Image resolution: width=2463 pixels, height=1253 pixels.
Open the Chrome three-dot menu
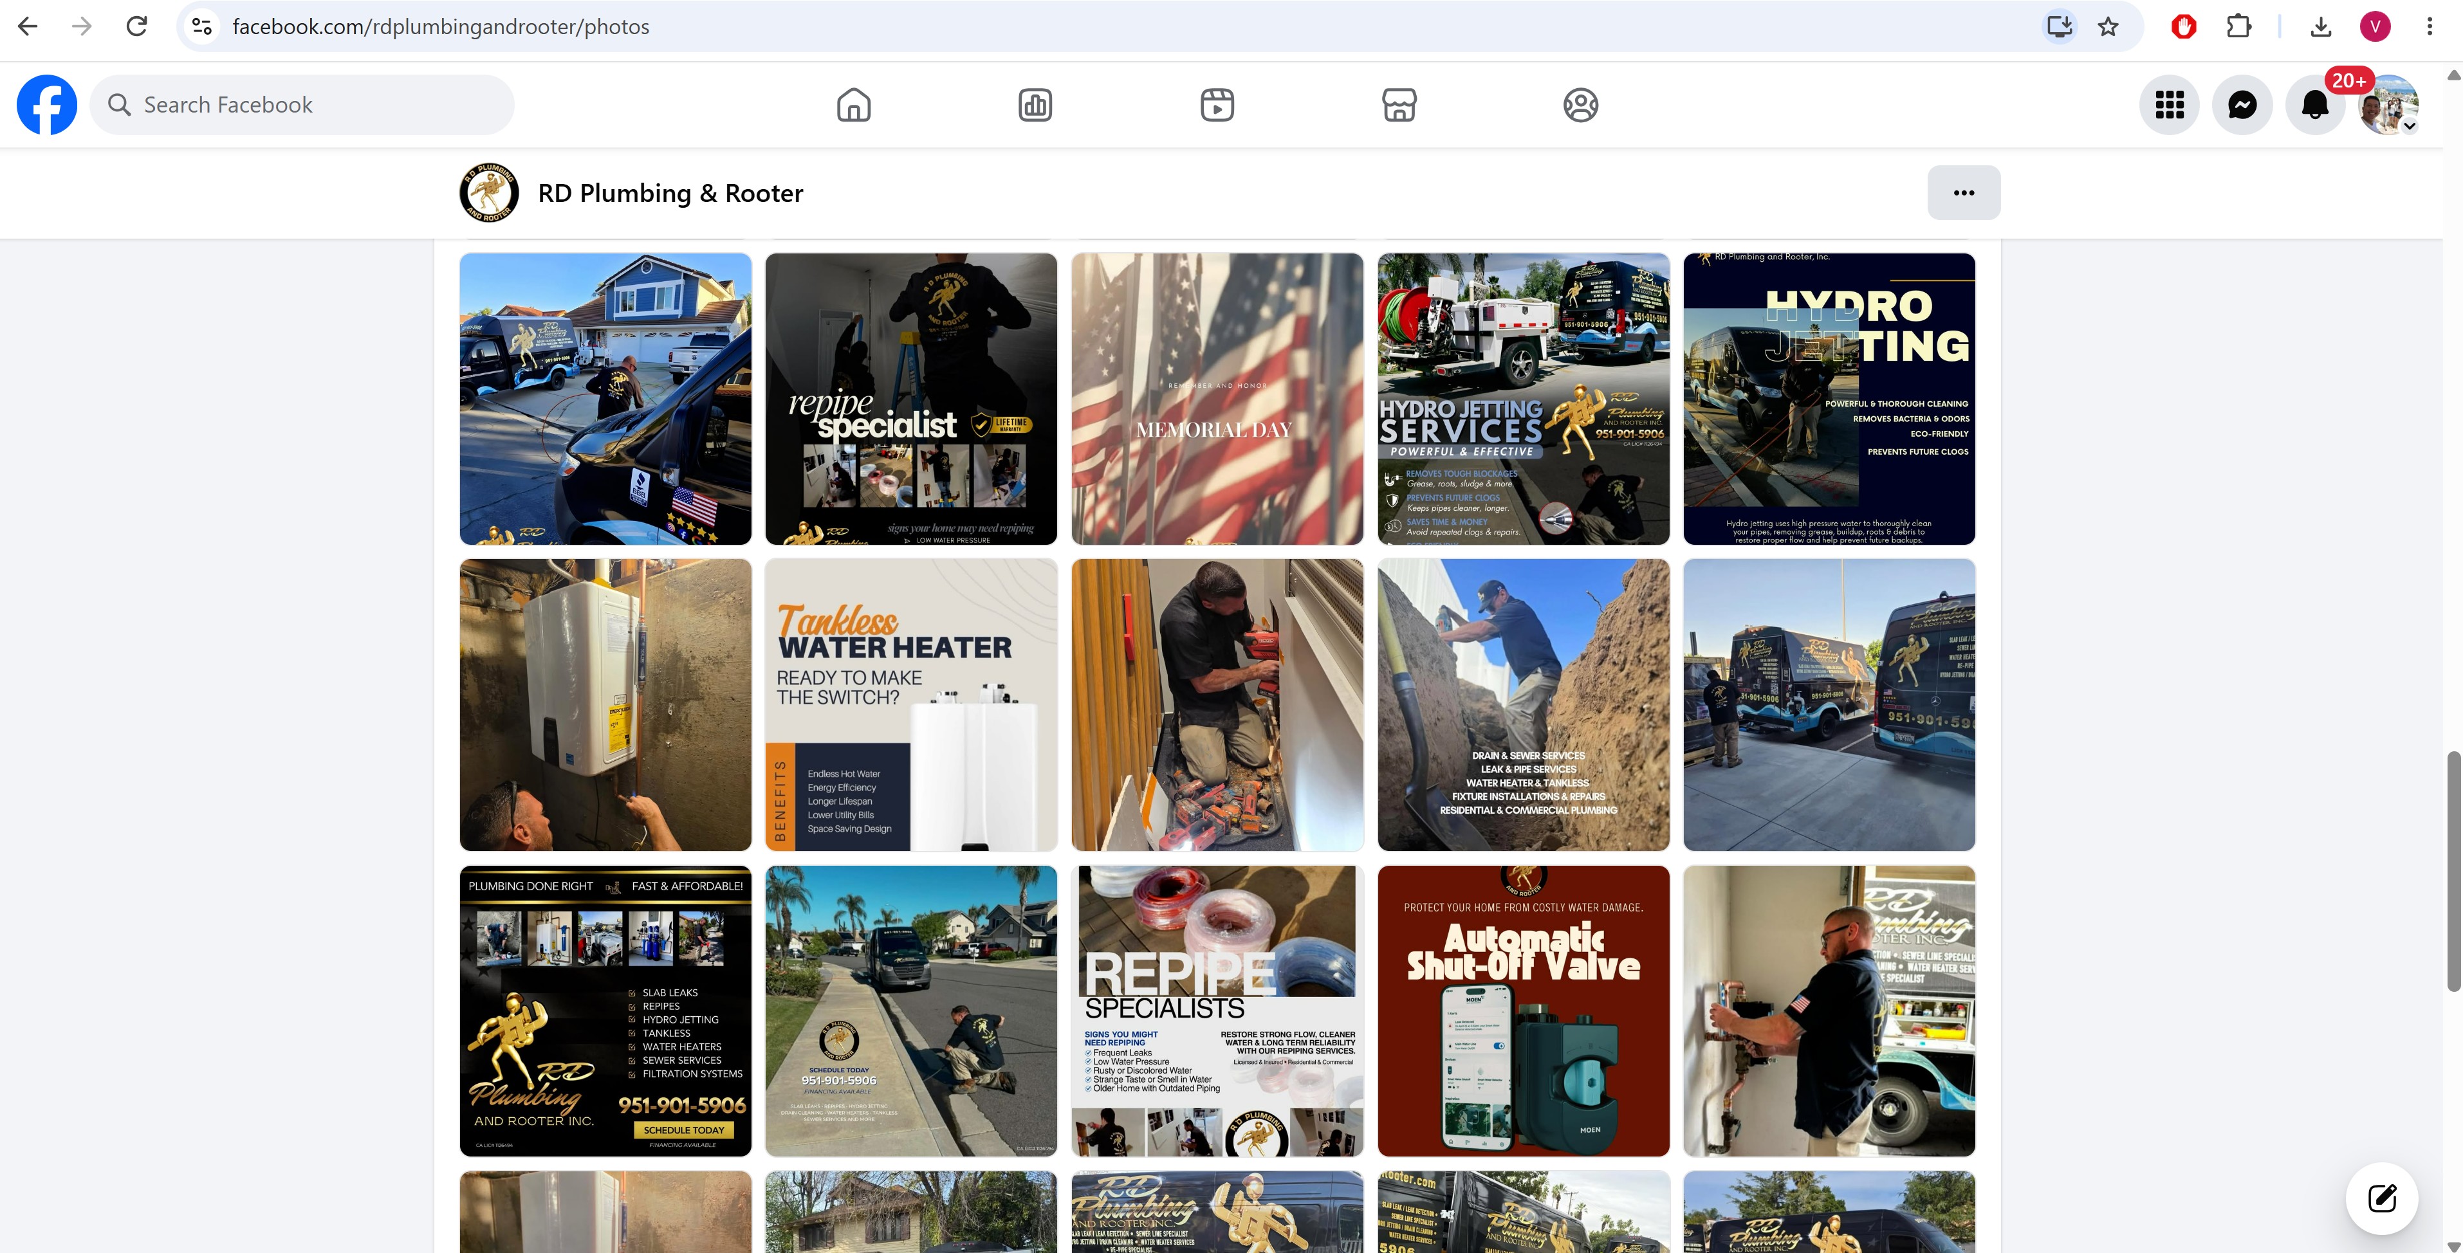point(2430,27)
